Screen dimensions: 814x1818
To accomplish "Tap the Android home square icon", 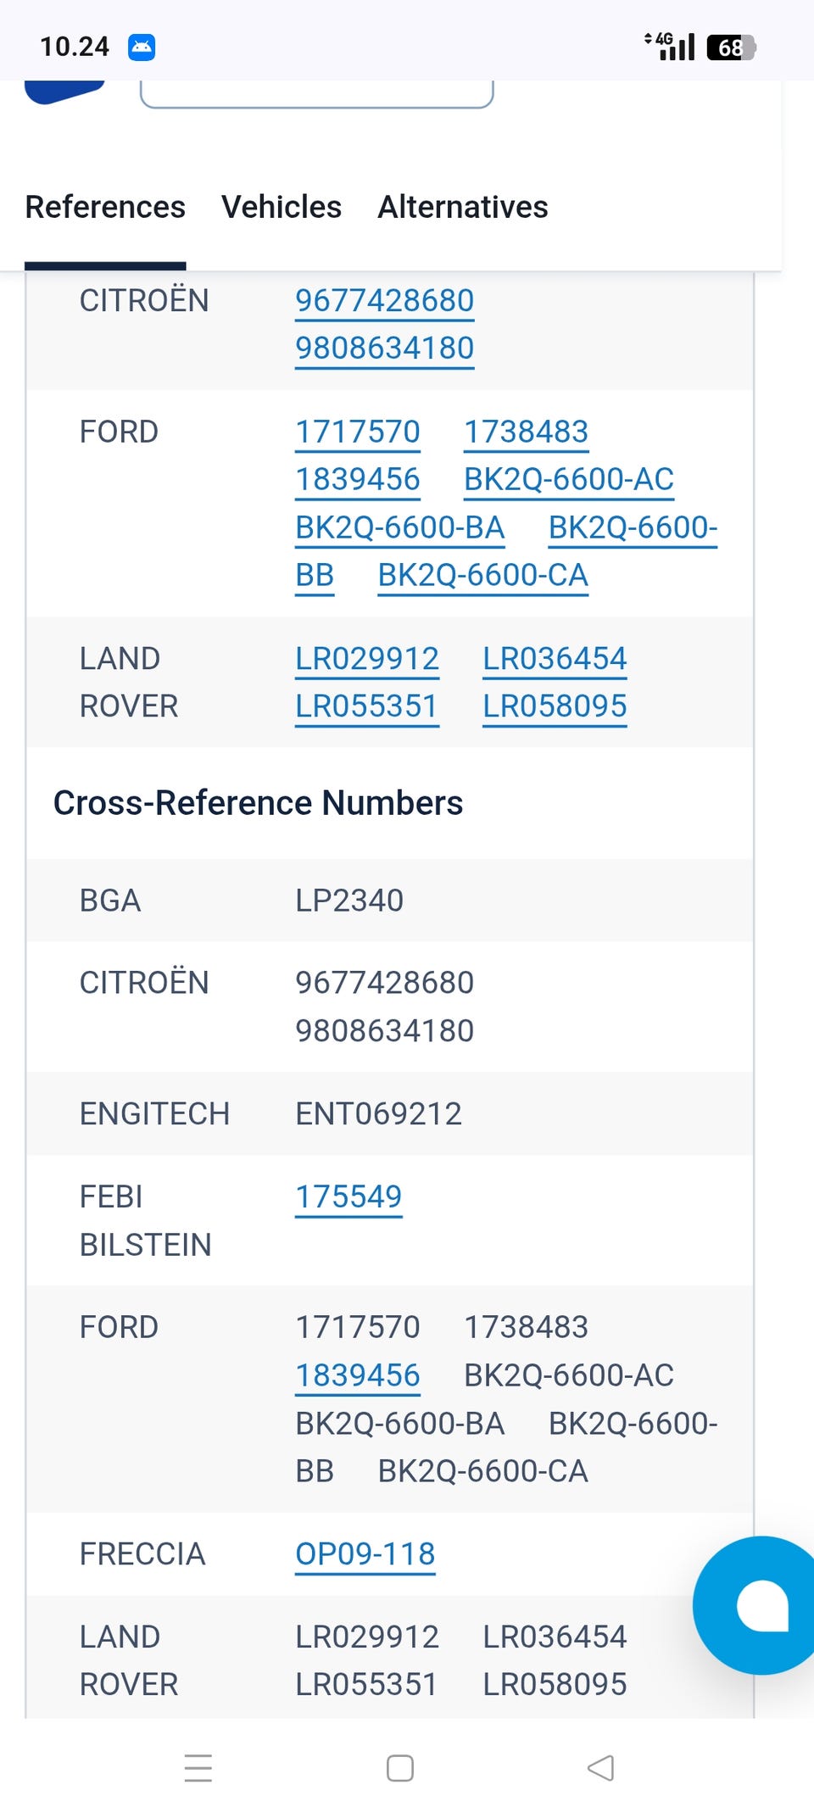I will point(400,1768).
